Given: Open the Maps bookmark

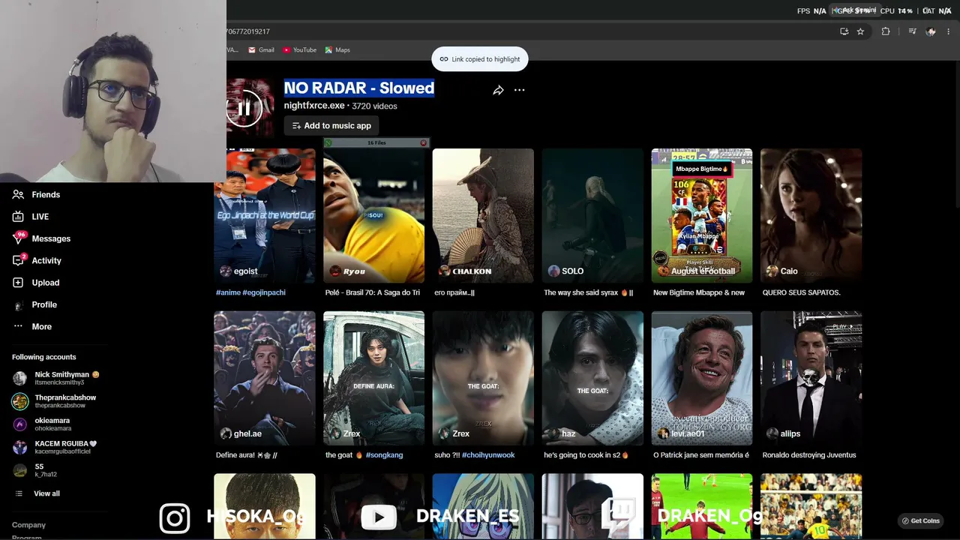Looking at the screenshot, I should click(x=337, y=50).
